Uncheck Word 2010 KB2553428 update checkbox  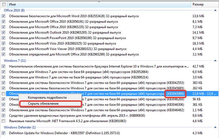(x=3, y=16)
